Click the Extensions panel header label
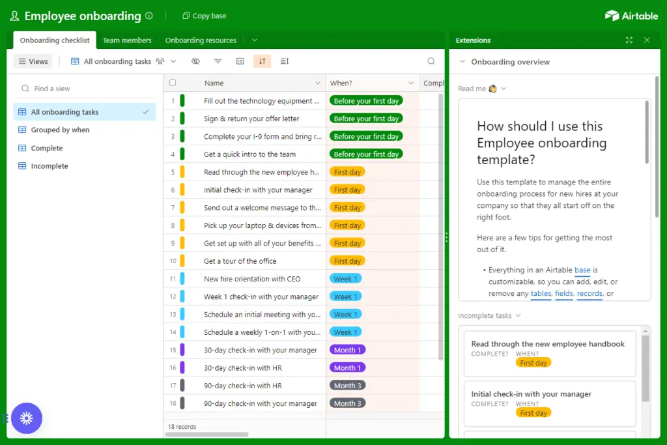Image resolution: width=667 pixels, height=445 pixels. (473, 40)
